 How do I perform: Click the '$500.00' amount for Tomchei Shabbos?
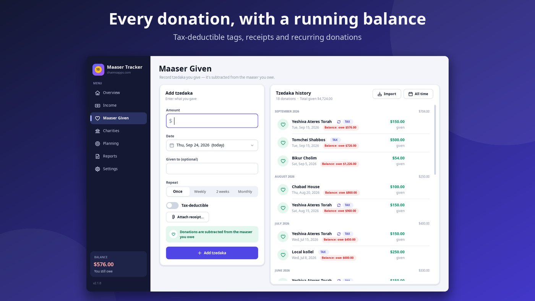click(397, 140)
